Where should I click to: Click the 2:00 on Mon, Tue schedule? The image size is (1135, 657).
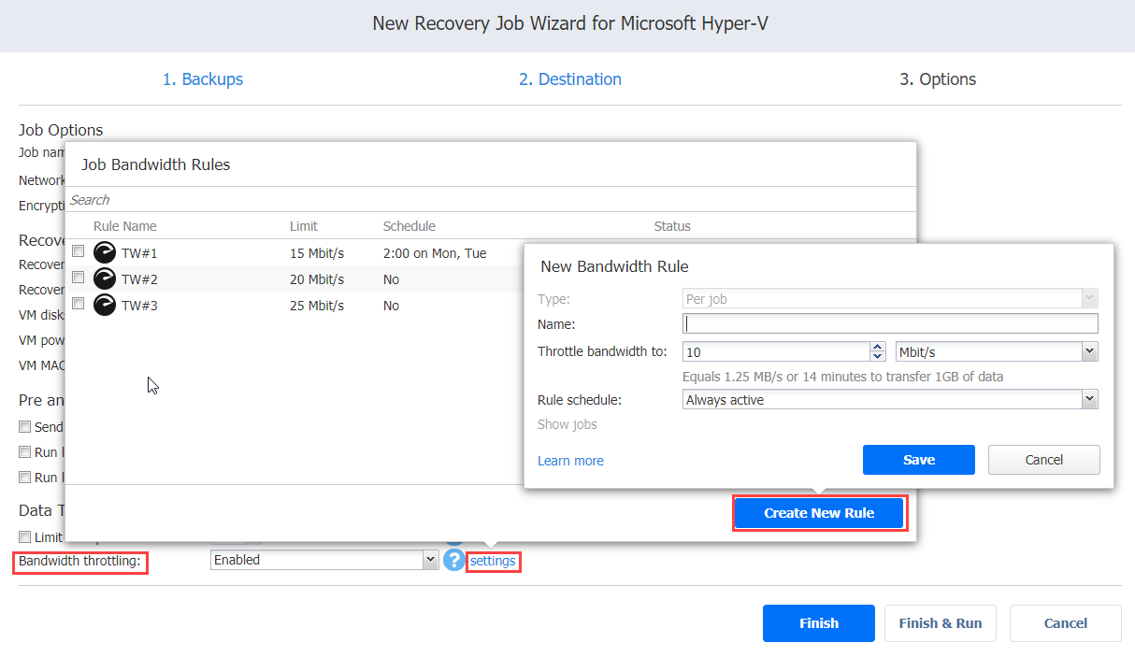[435, 253]
